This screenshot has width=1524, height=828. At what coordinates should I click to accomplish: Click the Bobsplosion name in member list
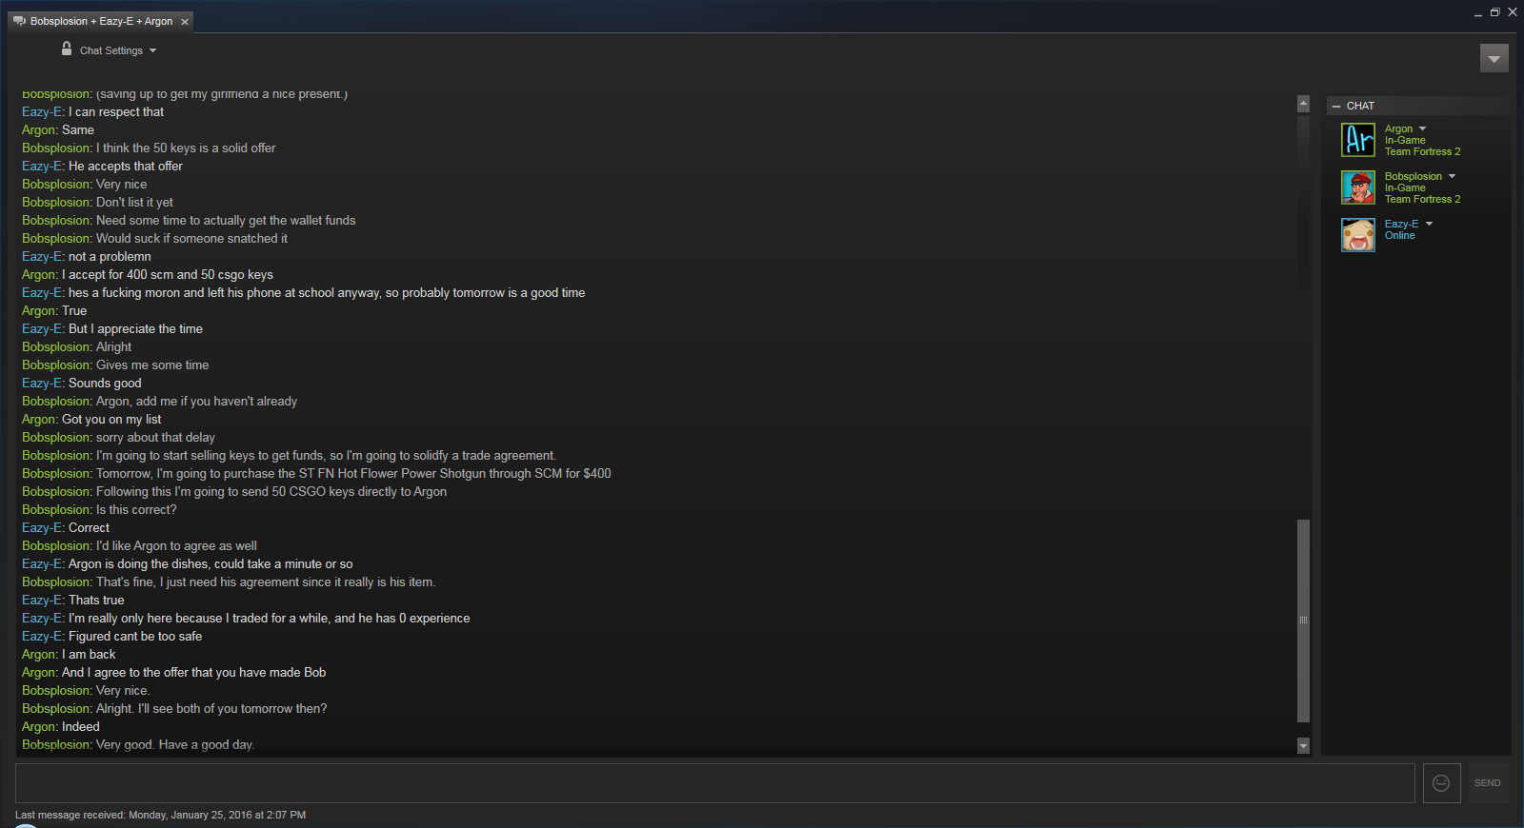tap(1414, 176)
